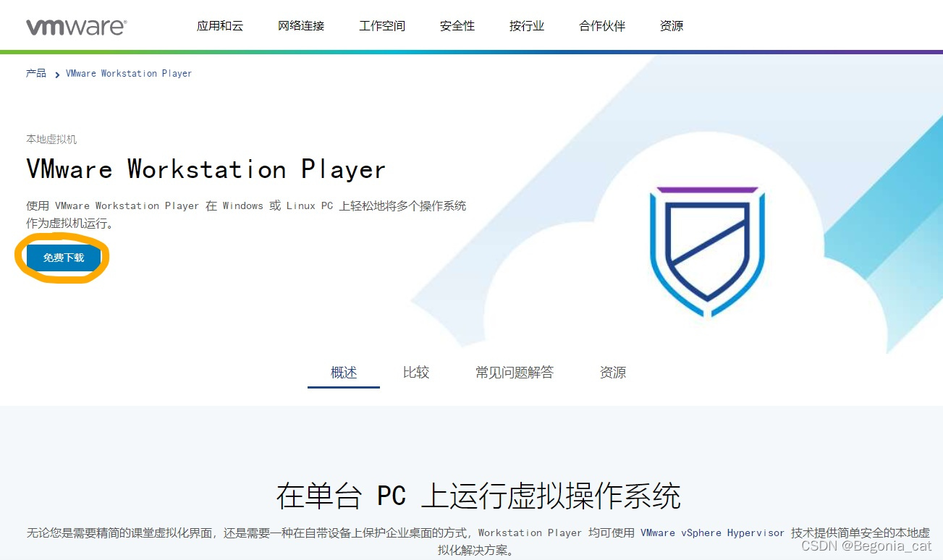This screenshot has height=560, width=943.
Task: Click the VMware Workstation Player page title
Action: [x=206, y=169]
